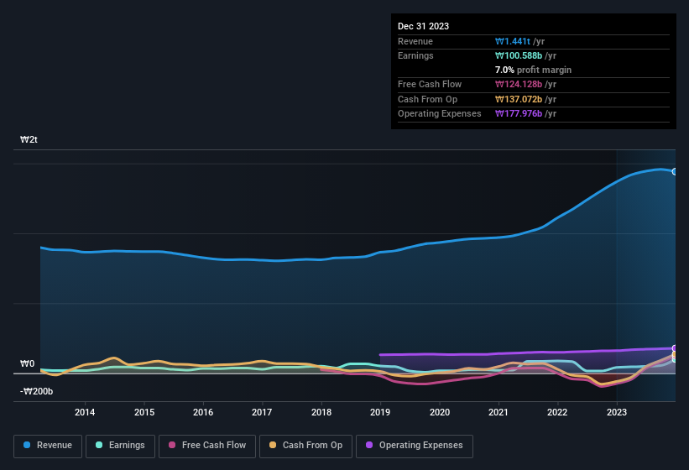Click the Free Cash Flow label in tooltip

point(430,84)
